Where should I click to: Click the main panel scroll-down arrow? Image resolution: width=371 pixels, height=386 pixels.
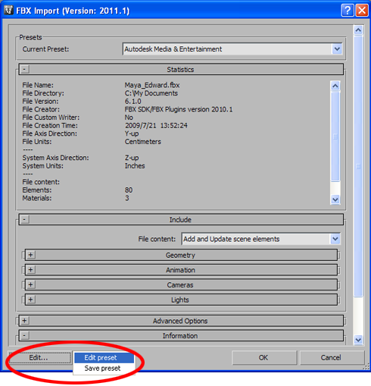tap(358, 340)
